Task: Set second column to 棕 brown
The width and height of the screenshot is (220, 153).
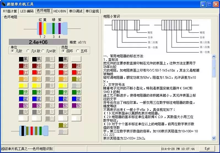Action: (37, 66)
